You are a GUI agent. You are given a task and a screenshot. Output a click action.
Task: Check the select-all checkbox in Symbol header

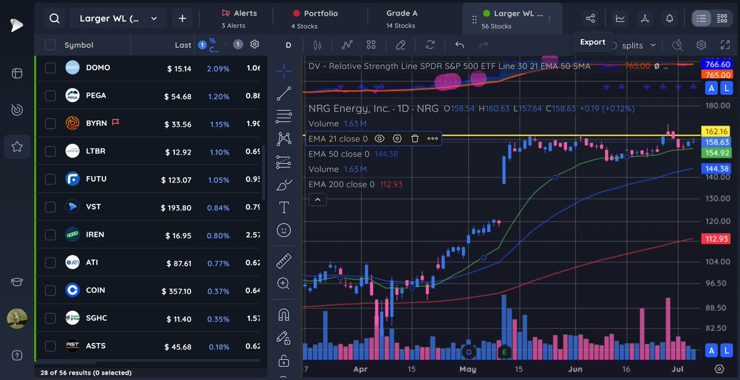[x=51, y=45]
